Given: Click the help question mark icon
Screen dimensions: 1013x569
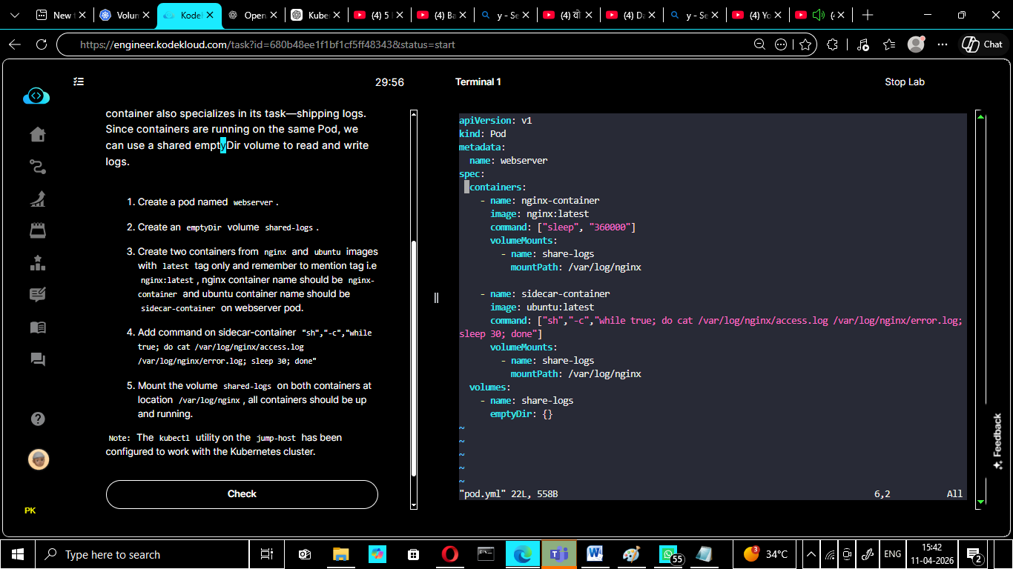Looking at the screenshot, I should tap(38, 419).
